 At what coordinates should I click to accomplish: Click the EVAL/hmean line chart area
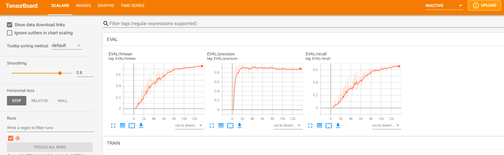tap(164, 89)
